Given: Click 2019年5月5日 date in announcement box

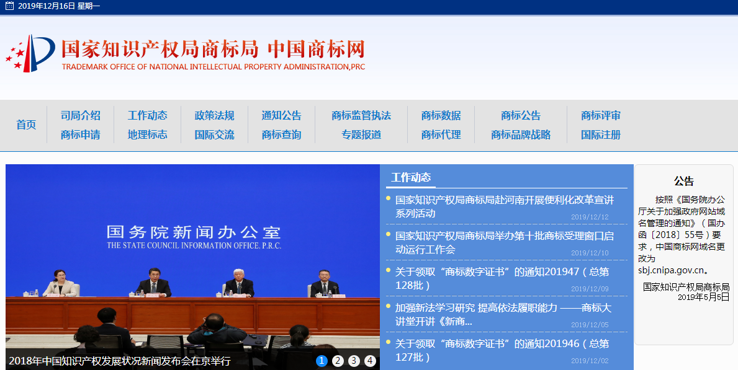Looking at the screenshot, I should tap(704, 297).
